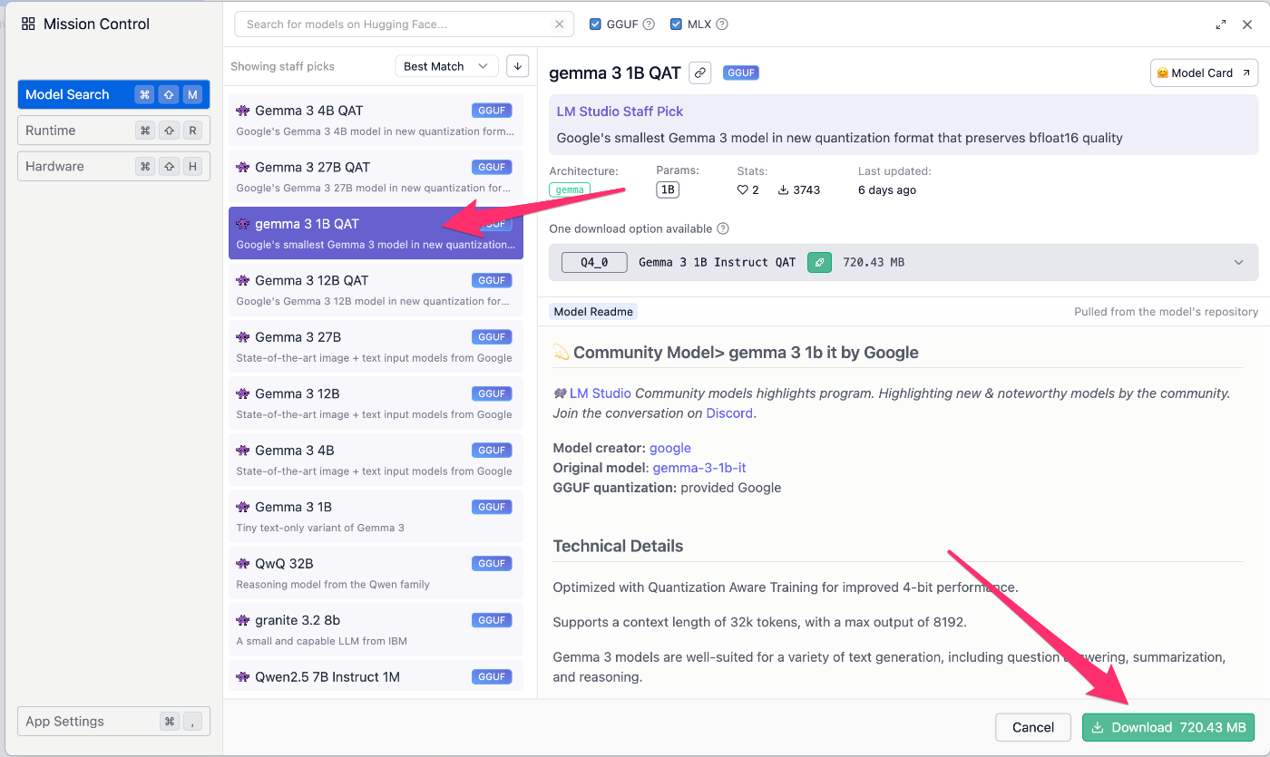Click the Mission Control grid icon
Image resolution: width=1270 pixels, height=757 pixels.
pyautogui.click(x=28, y=24)
